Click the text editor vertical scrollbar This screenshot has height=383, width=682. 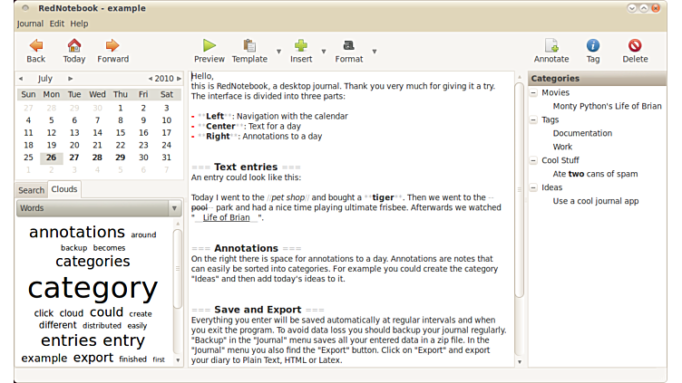tap(520, 181)
